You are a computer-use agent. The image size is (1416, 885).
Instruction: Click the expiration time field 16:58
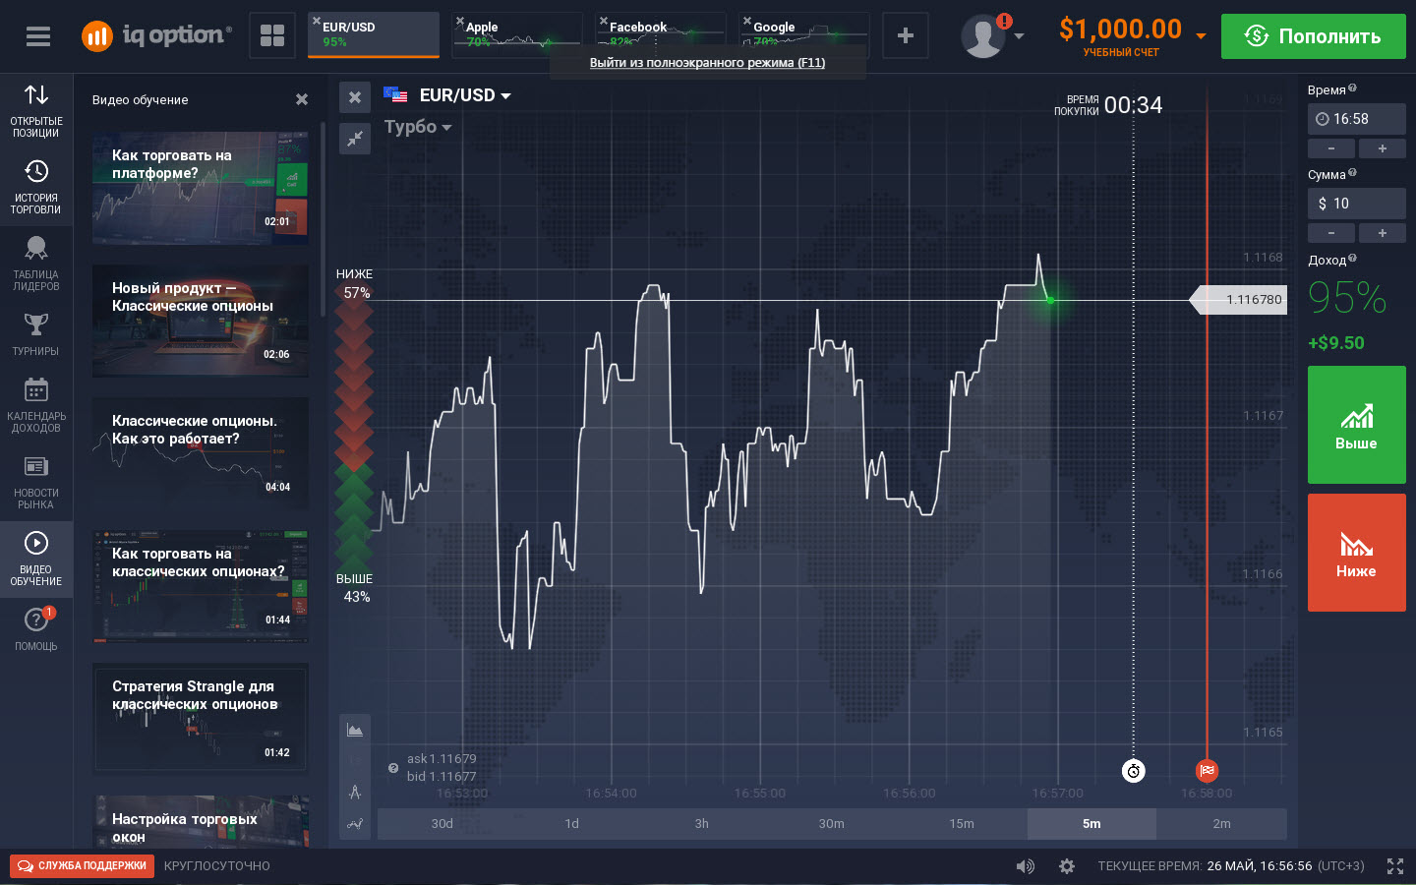pyautogui.click(x=1357, y=119)
